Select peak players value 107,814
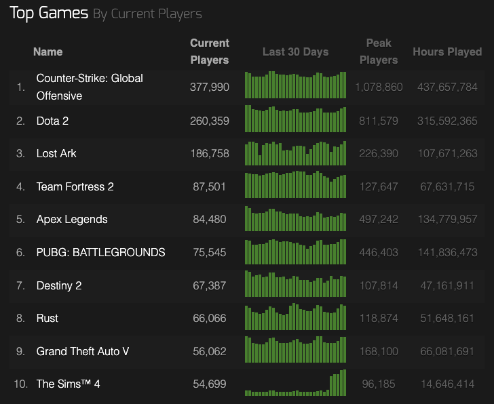The image size is (494, 404). 379,285
